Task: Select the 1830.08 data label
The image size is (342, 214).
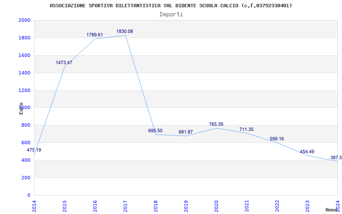Action: [124, 31]
